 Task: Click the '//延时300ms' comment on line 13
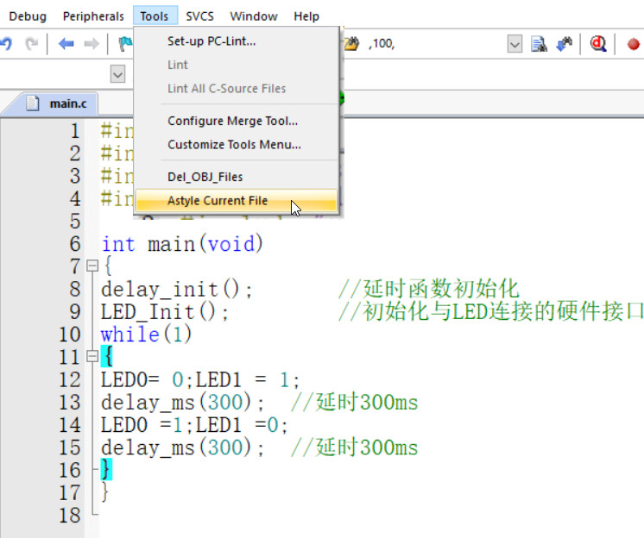click(x=355, y=402)
